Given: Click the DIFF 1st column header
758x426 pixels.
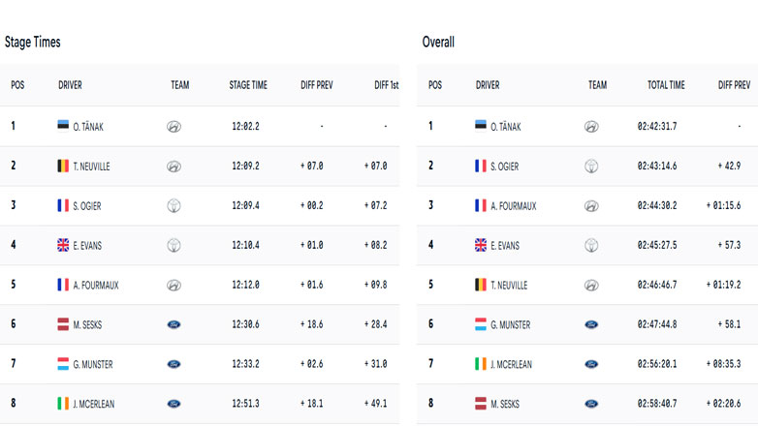Looking at the screenshot, I should 386,85.
